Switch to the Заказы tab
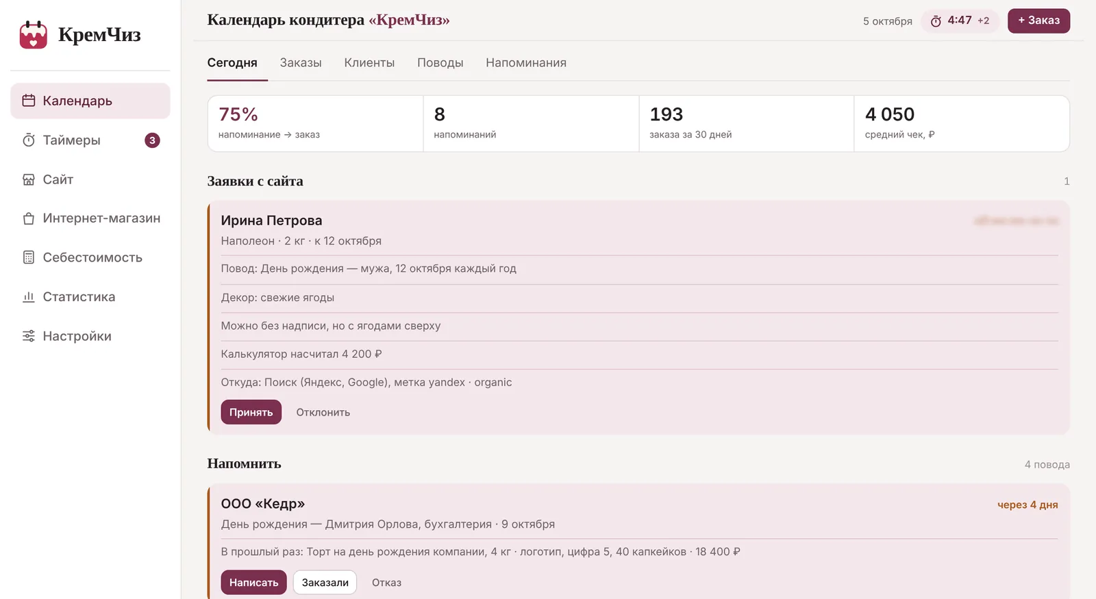 click(x=301, y=63)
